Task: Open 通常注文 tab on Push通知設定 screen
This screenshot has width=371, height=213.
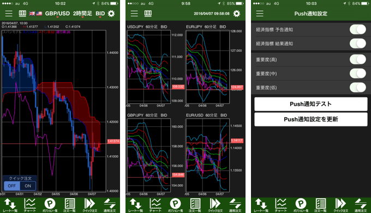Action: coord(360,205)
